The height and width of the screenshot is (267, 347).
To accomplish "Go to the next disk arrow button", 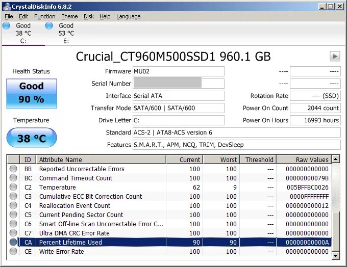I will coord(335,57).
